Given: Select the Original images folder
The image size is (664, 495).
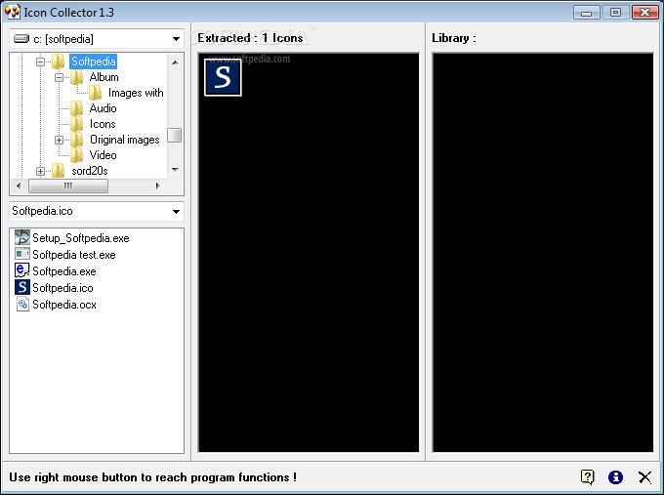Looking at the screenshot, I should [125, 140].
